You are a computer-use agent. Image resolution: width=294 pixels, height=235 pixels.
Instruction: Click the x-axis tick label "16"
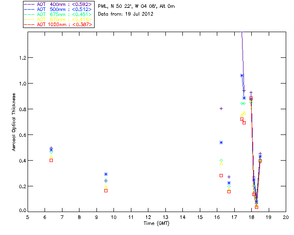(217, 217)
